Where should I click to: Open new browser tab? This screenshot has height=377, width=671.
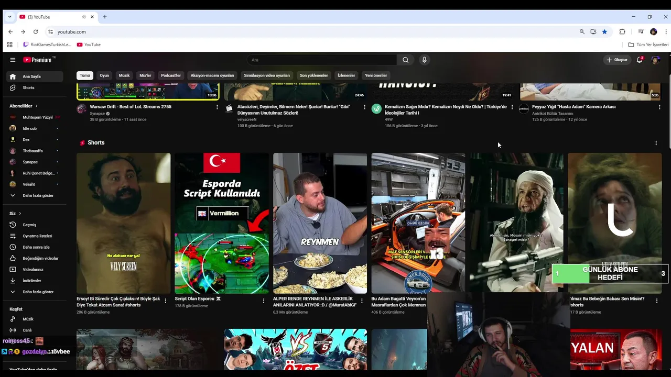point(105,17)
